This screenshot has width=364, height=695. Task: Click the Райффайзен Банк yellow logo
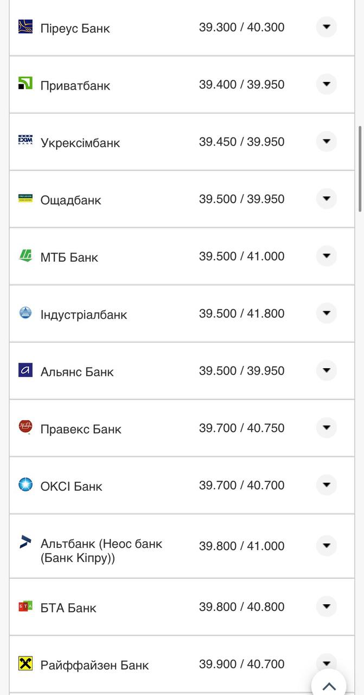pyautogui.click(x=25, y=664)
